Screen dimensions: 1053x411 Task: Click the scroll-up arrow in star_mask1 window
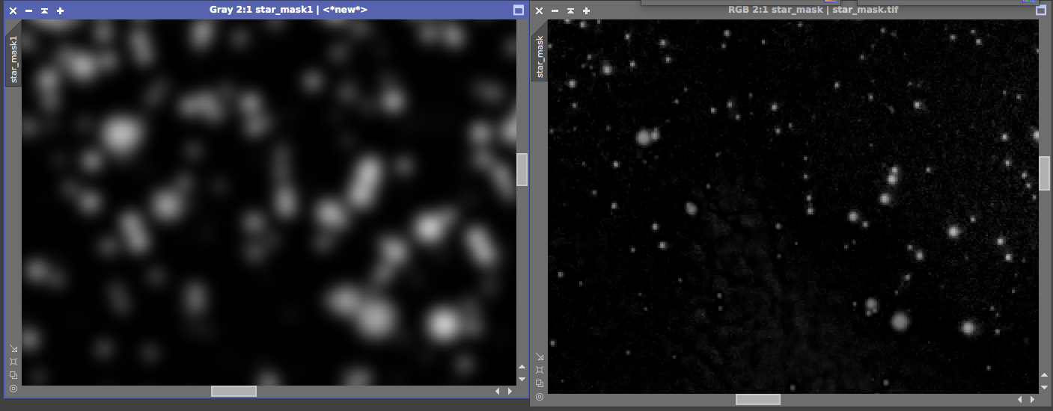point(522,367)
